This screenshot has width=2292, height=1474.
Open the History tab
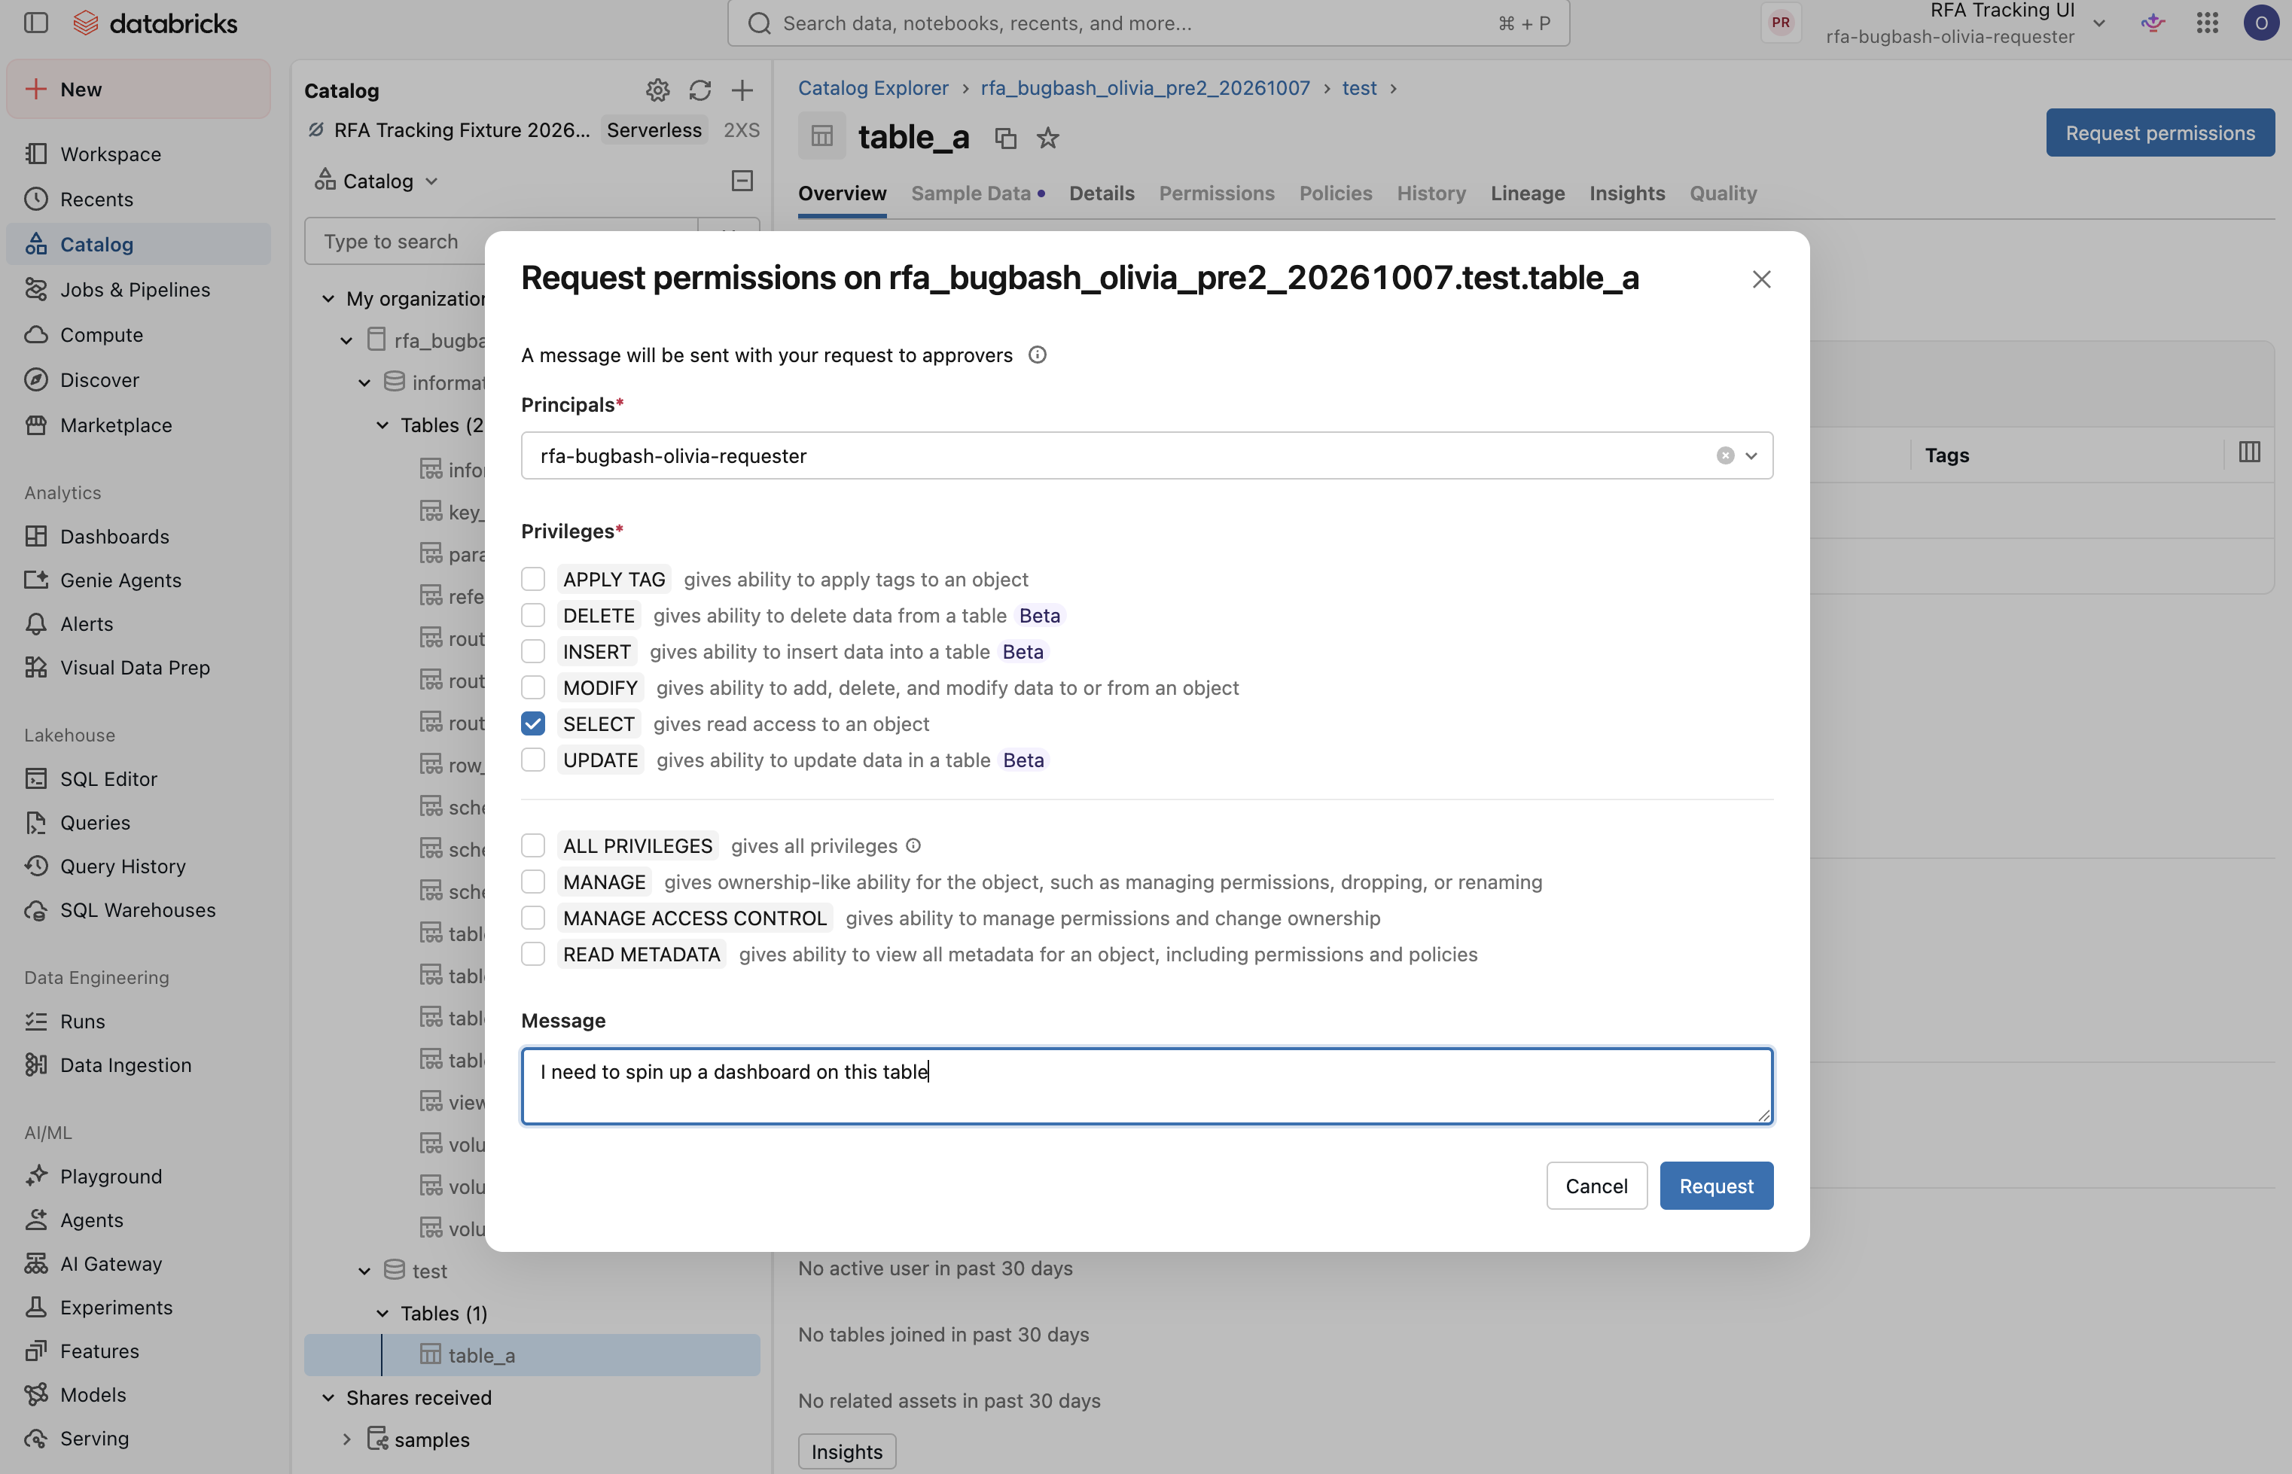coord(1431,193)
